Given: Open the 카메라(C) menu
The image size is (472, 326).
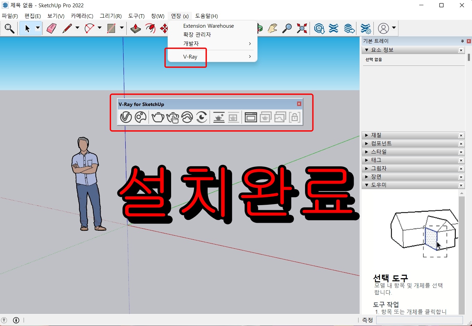Looking at the screenshot, I should coord(82,16).
